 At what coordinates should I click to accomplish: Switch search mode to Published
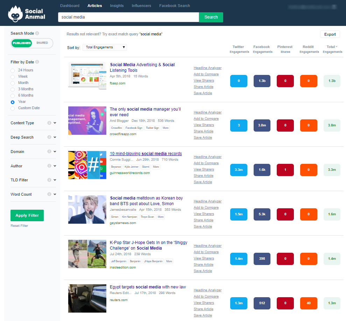pyautogui.click(x=22, y=43)
